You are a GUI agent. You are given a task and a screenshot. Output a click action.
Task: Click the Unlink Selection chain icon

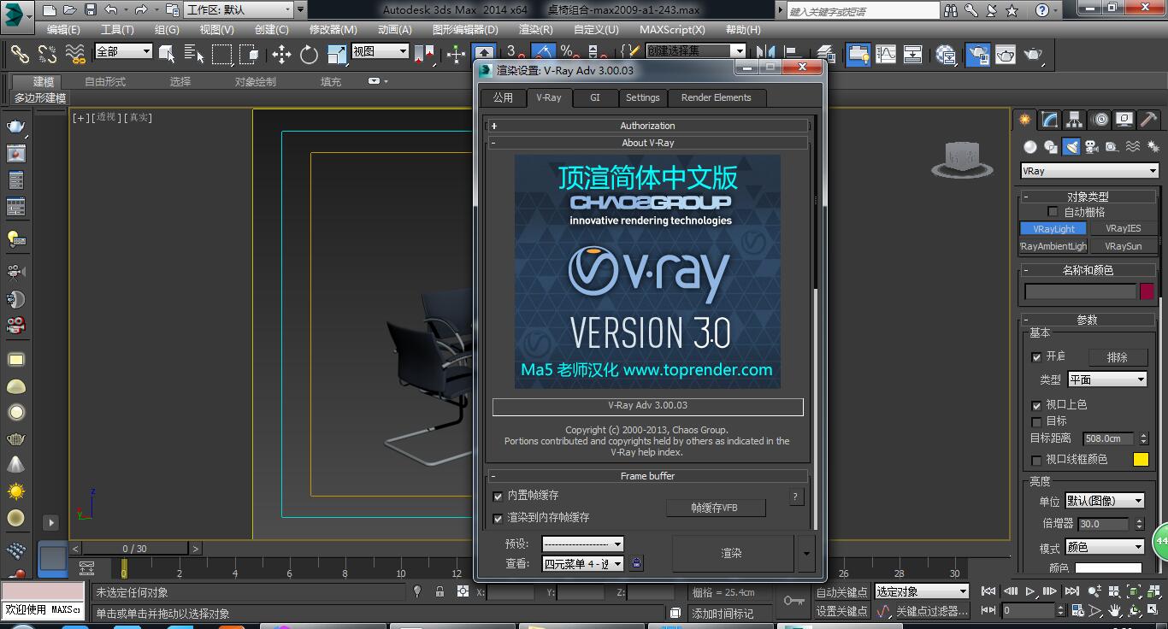pos(47,54)
